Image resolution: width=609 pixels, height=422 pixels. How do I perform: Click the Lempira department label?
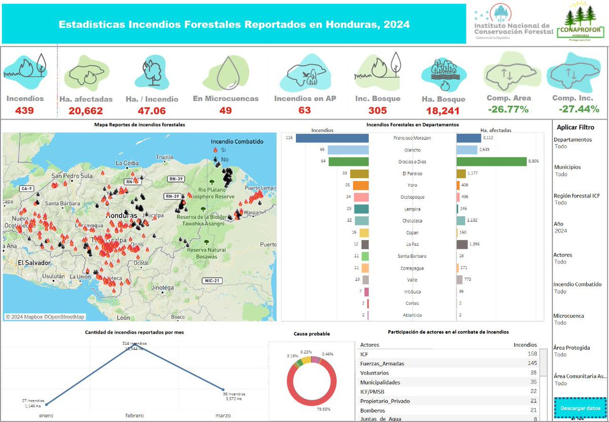(412, 209)
